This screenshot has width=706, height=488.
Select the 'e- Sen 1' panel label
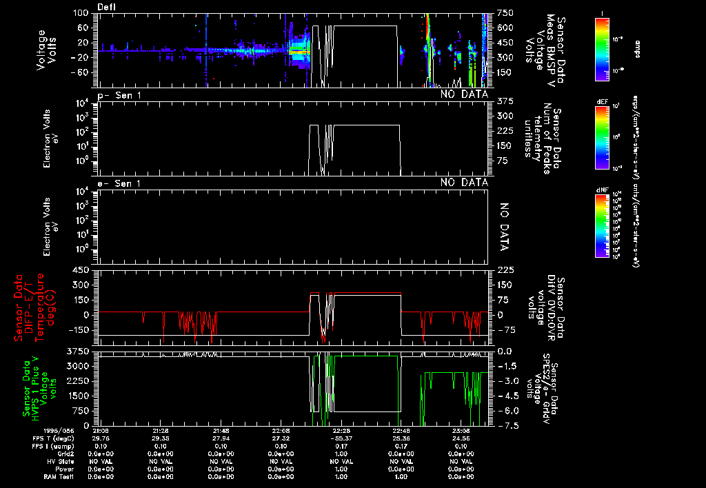point(119,183)
